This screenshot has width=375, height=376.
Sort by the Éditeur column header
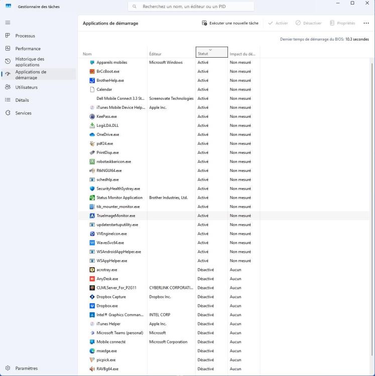[156, 54]
